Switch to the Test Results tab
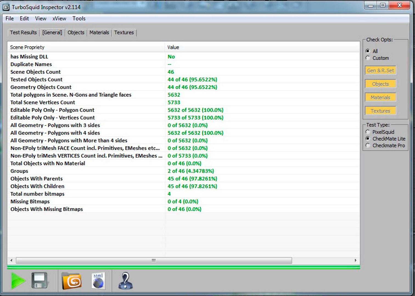The image size is (415, 296). 23,33
